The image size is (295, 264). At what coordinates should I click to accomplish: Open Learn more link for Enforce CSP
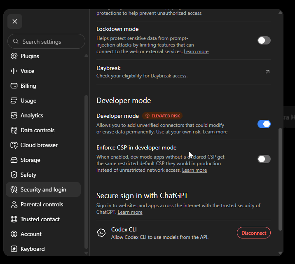point(194,170)
